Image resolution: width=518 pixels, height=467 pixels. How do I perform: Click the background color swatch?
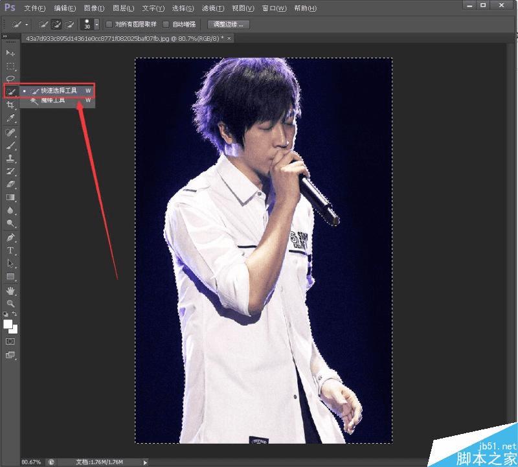point(14,330)
